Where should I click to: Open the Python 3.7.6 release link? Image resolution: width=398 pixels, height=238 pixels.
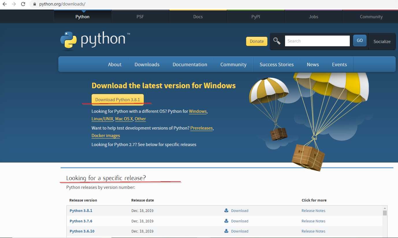[81, 221]
